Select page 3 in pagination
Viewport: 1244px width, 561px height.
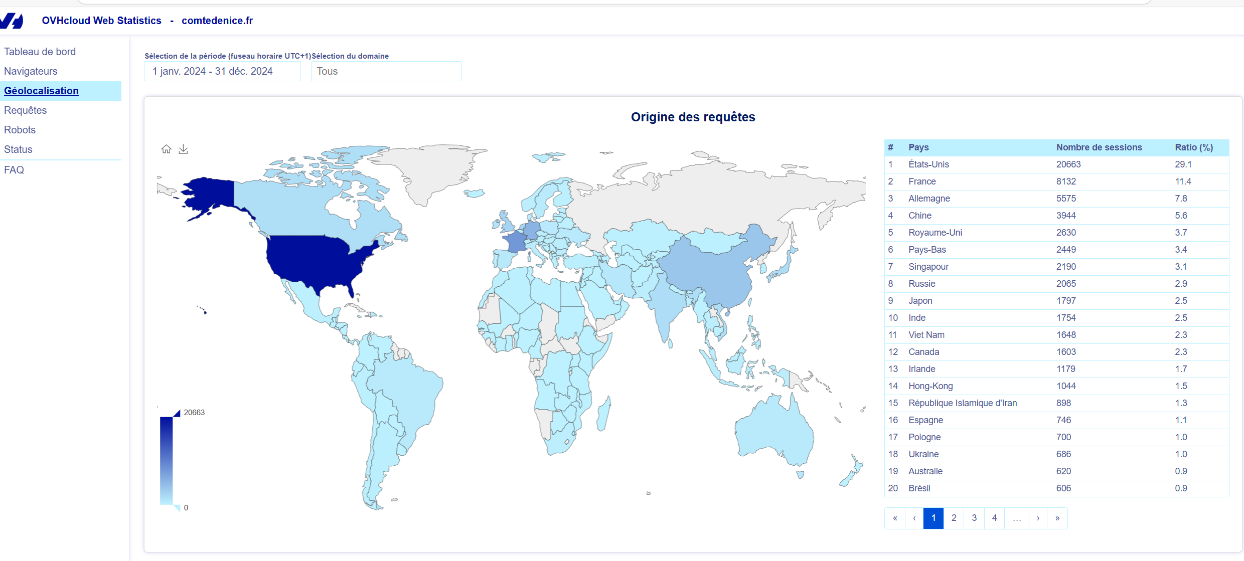974,518
